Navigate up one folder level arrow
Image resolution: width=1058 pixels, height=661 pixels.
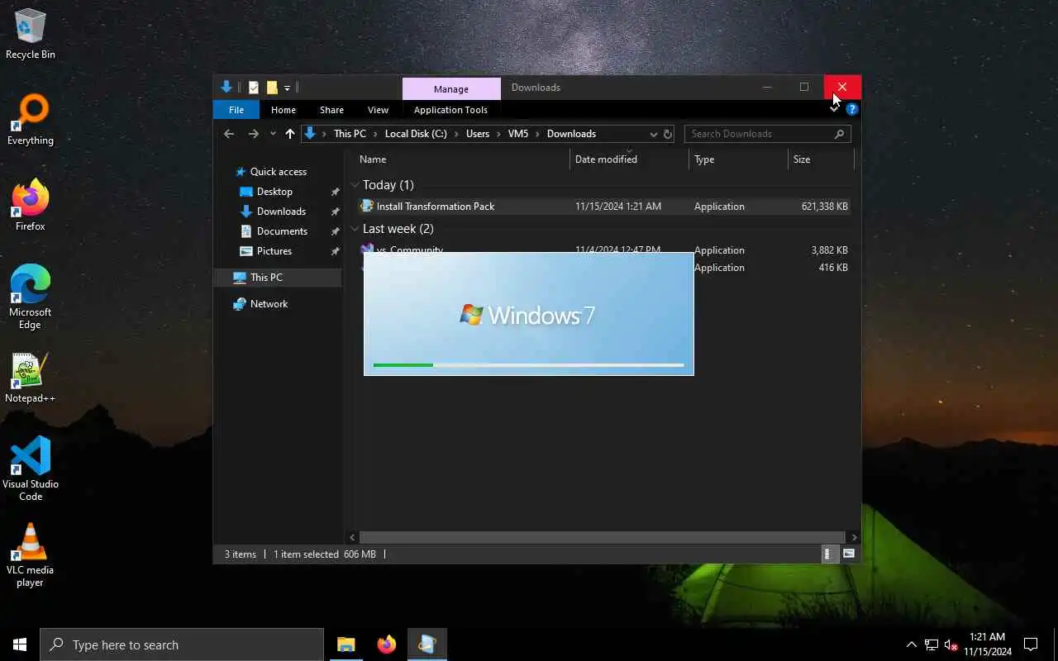[289, 134]
